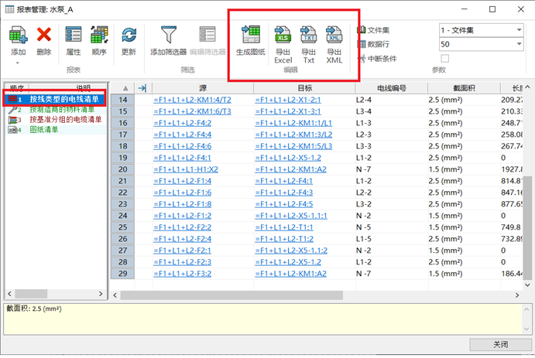Screen dimensions: 535x358
Task: Open source link =F1+L1+L1-H1:X2
Action: pyautogui.click(x=186, y=169)
